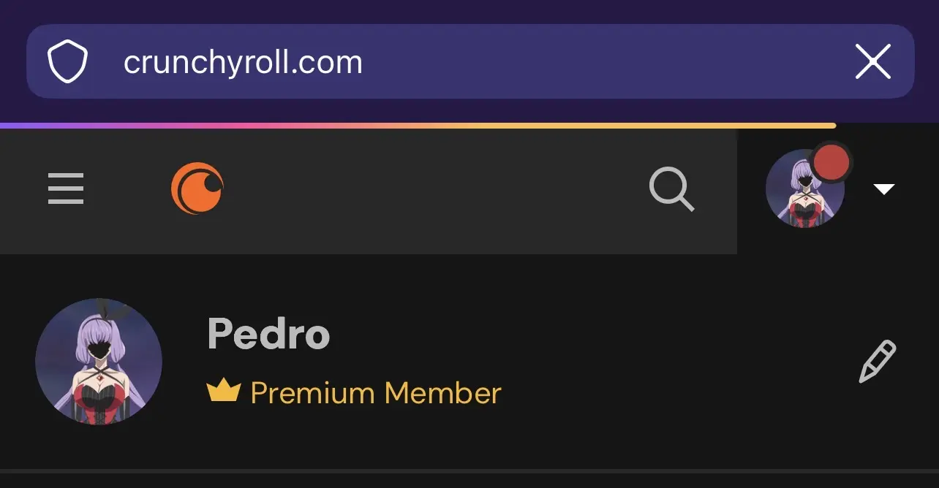
Task: Edit profile using the pencil icon
Action: click(877, 361)
